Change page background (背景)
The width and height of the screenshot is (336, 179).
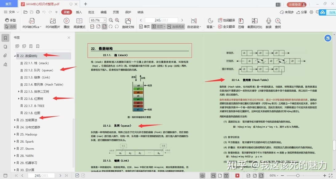[211, 23]
